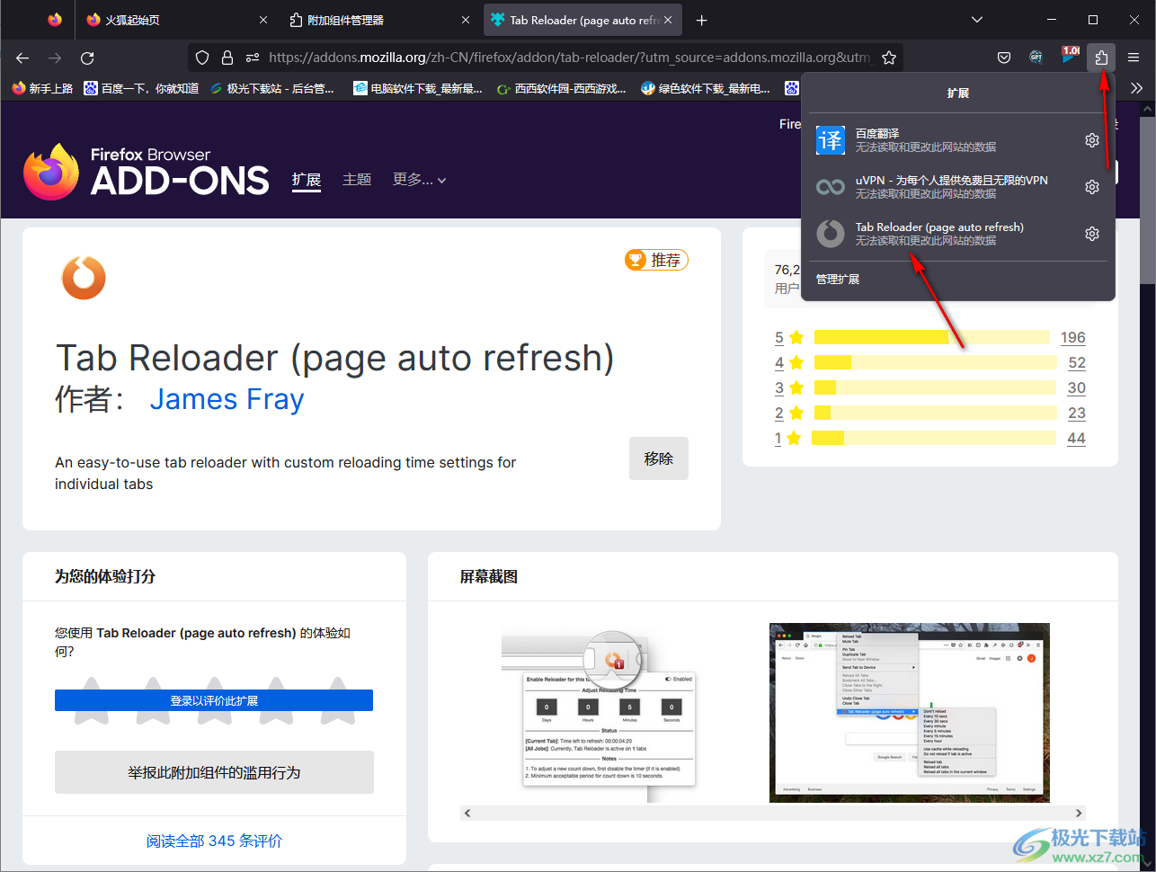Viewport: 1156px width, 872px height.
Task: Open the 52 four-star reviews count
Action: coord(1077,363)
